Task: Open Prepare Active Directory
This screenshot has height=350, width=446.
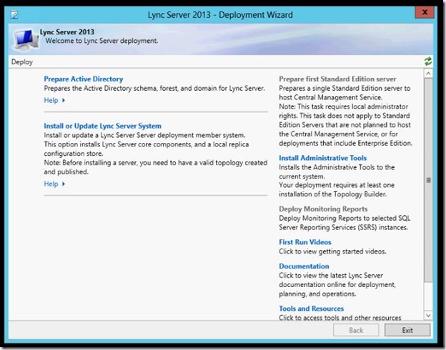Action: (84, 79)
